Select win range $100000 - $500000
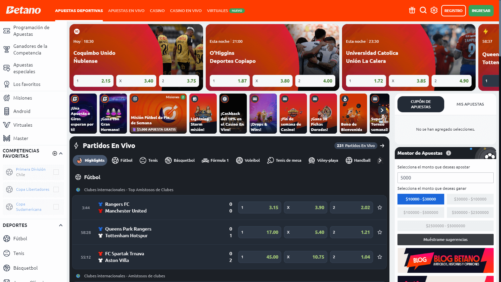Viewport: 501px width, 282px height. coord(421,213)
